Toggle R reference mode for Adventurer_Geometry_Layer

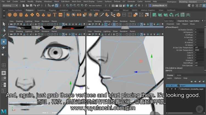click(175, 89)
